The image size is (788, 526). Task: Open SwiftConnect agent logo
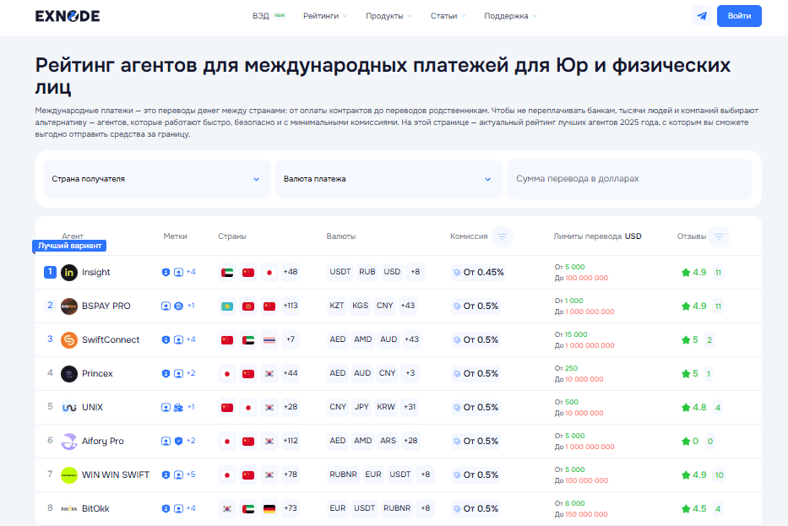69,339
